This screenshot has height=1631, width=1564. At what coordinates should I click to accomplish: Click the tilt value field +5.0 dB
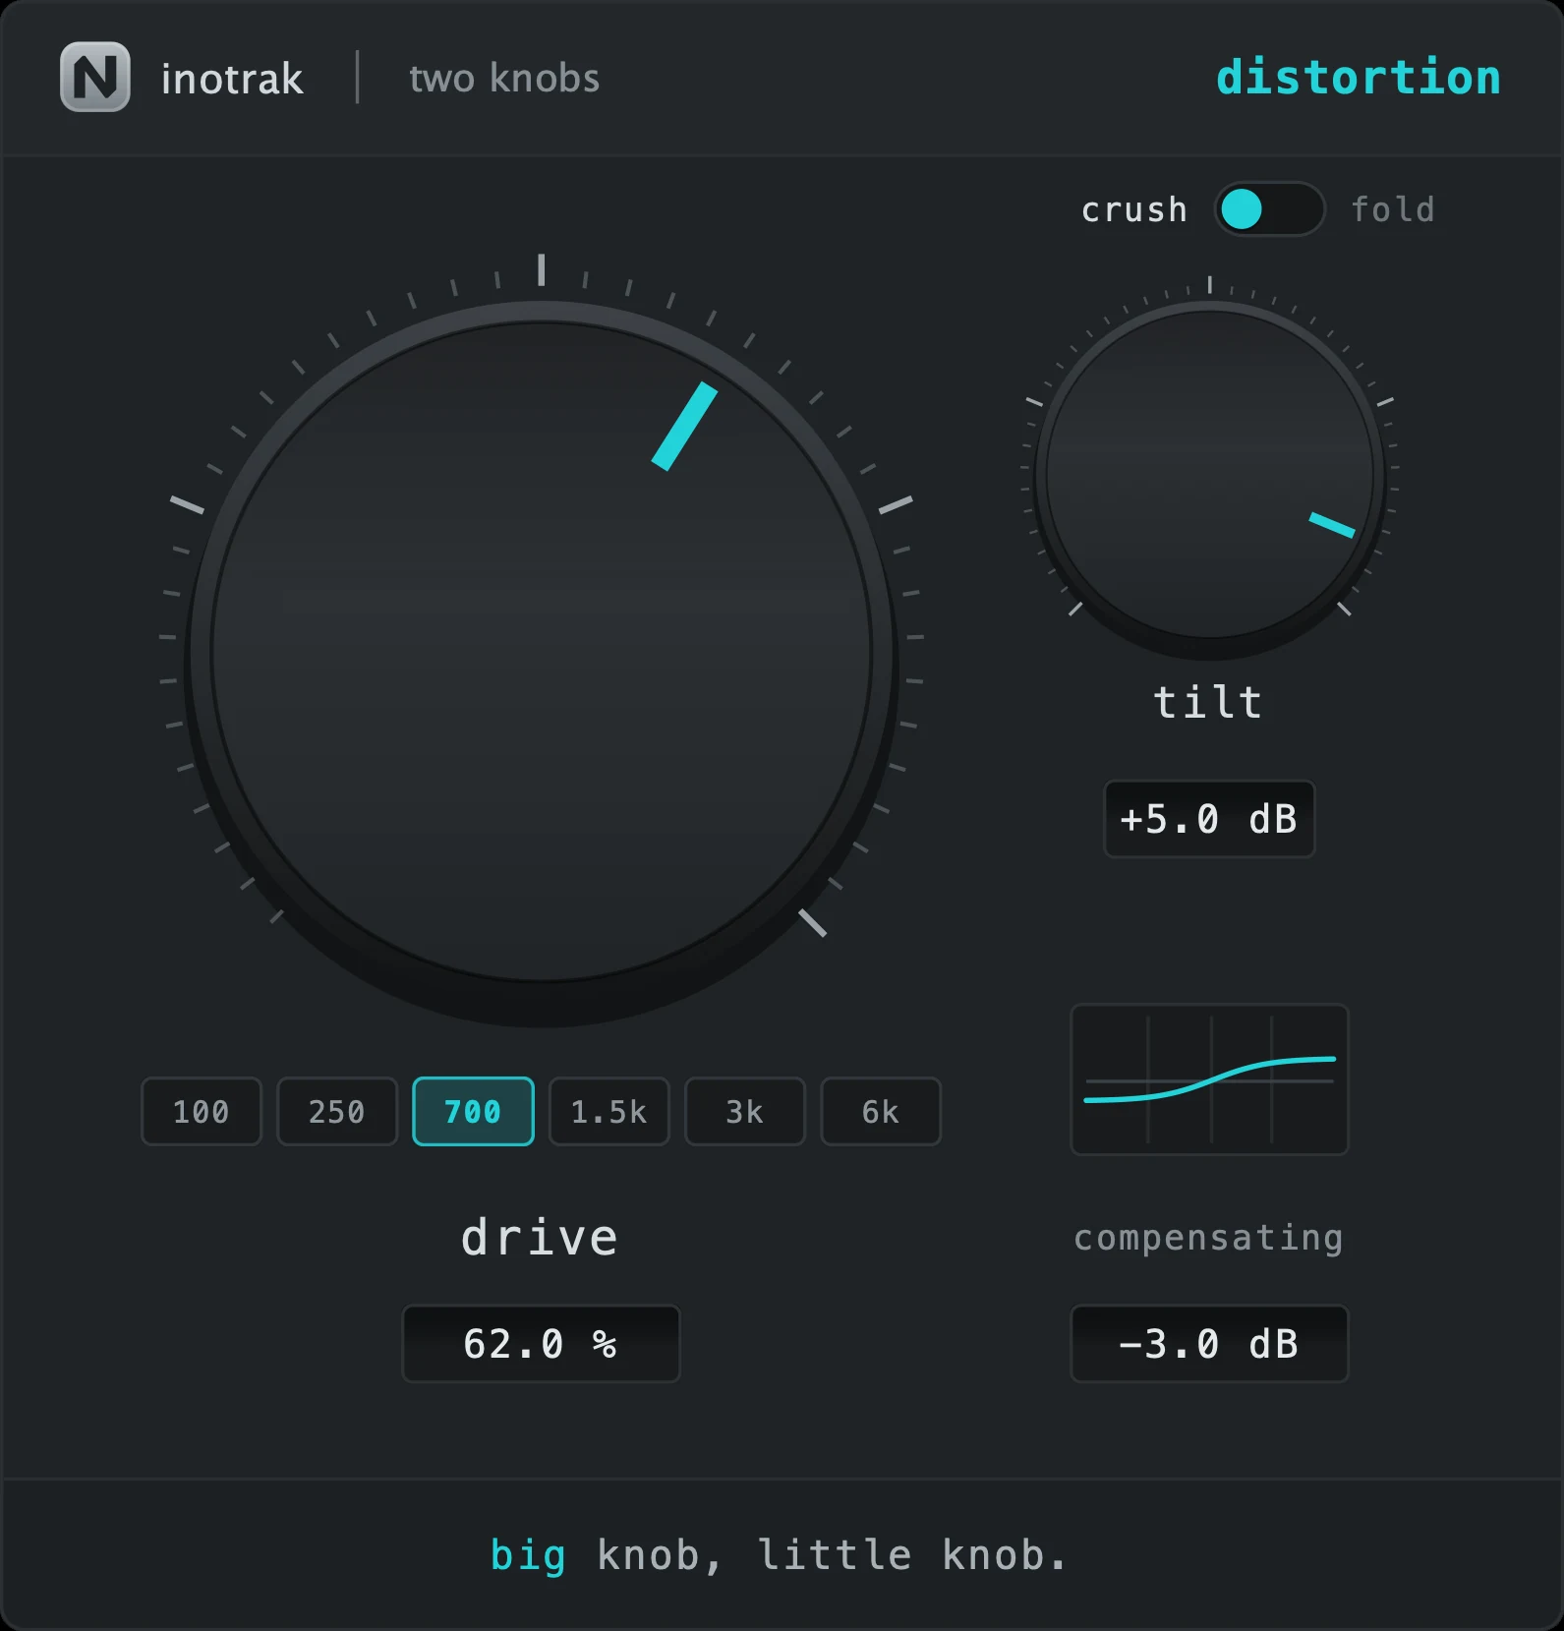pyautogui.click(x=1209, y=819)
